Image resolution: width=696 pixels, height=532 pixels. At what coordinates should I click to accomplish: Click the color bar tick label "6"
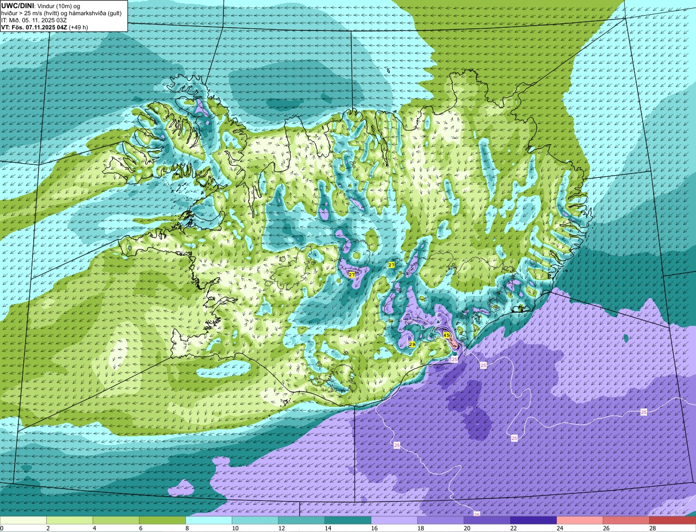click(x=140, y=528)
